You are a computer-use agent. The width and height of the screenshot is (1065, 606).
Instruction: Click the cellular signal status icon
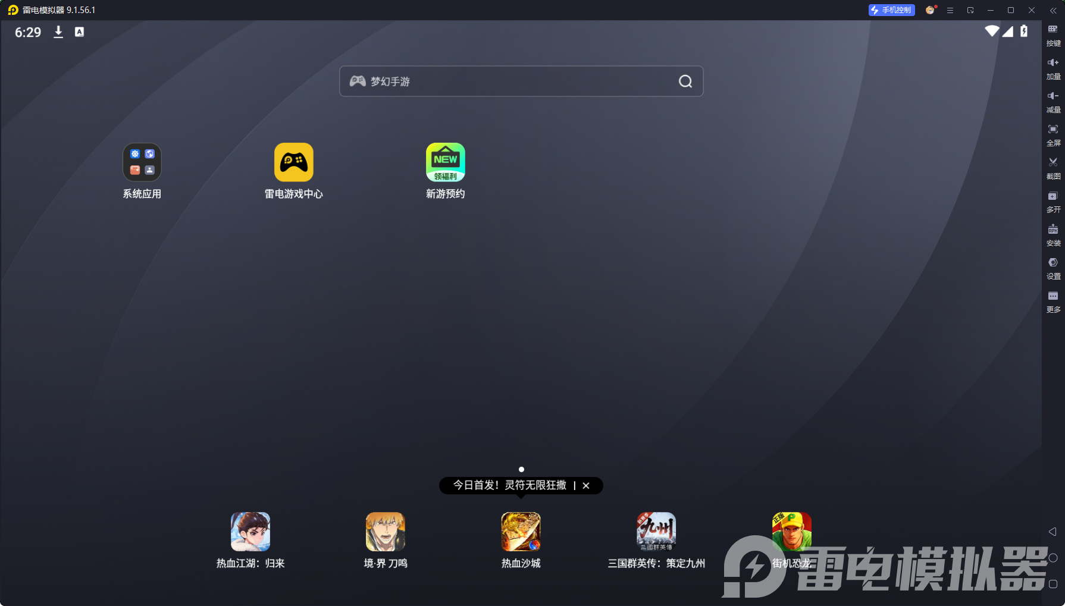click(1008, 31)
